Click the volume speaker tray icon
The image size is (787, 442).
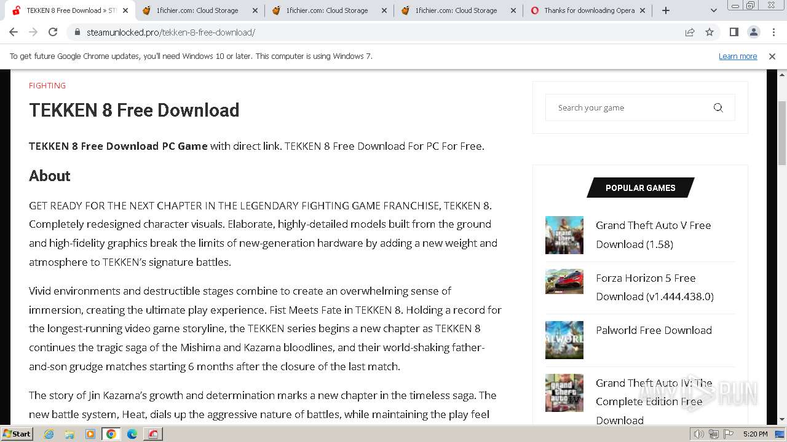[700, 434]
